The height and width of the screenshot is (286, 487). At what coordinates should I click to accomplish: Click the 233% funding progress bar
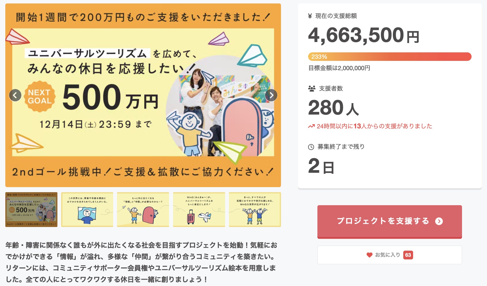tap(389, 57)
